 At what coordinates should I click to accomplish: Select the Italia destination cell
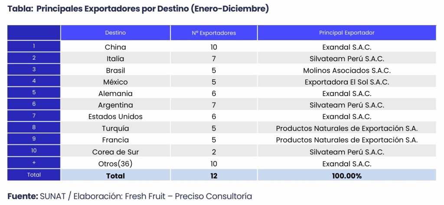click(x=115, y=59)
